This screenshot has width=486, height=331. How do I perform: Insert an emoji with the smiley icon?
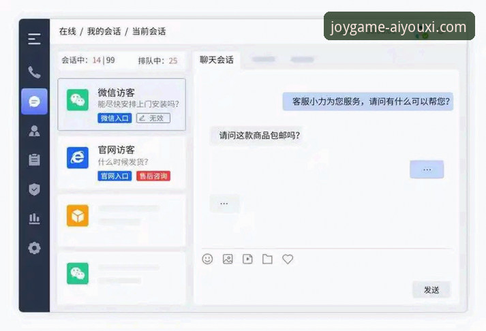(x=207, y=259)
